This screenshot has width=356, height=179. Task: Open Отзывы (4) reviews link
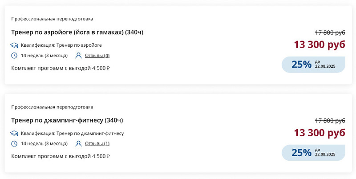point(97,56)
